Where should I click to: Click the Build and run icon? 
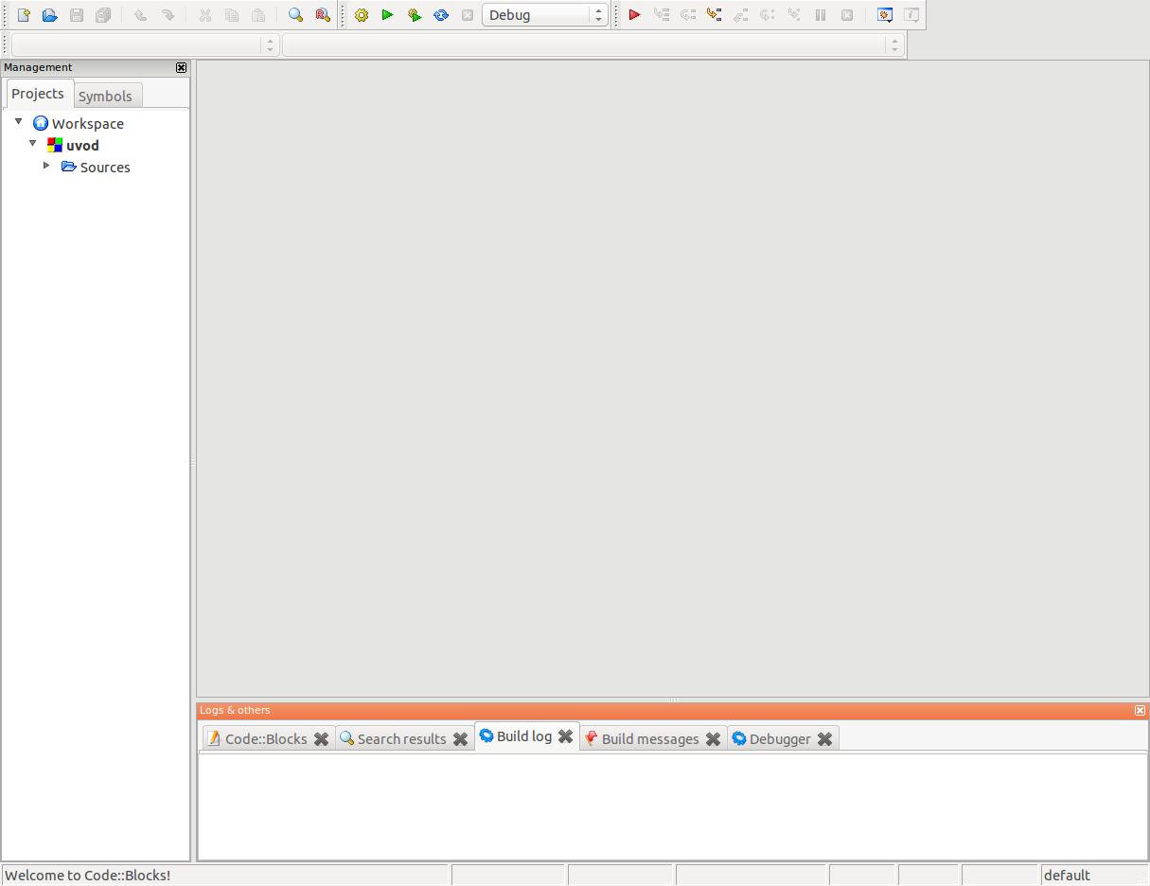pyautogui.click(x=415, y=15)
